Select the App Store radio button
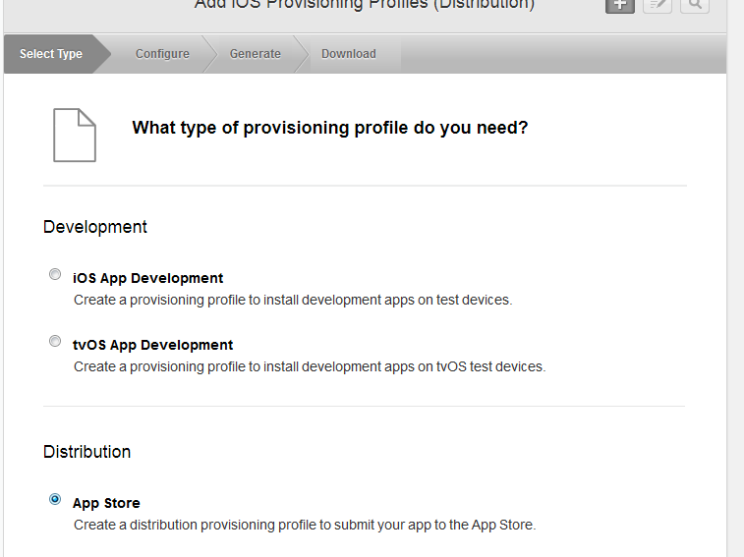This screenshot has width=744, height=557. tap(55, 500)
